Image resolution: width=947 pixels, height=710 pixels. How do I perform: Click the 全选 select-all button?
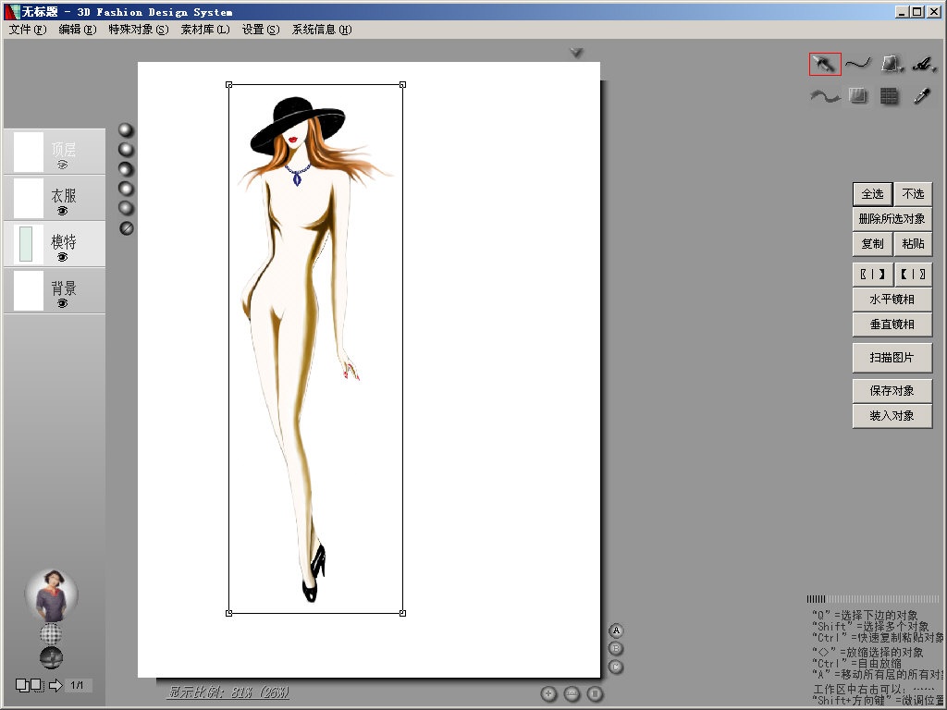click(872, 194)
